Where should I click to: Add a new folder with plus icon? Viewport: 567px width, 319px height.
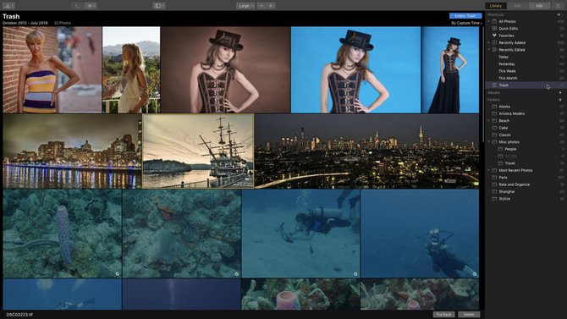(x=560, y=100)
